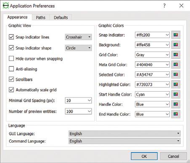This screenshot has width=190, height=163.
Task: Open color picker for Start Handle Color
Action: 176,95
